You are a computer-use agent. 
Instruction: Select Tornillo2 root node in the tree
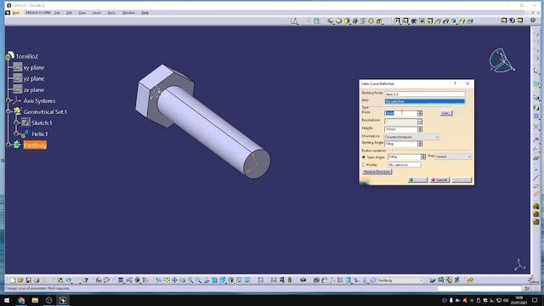26,56
